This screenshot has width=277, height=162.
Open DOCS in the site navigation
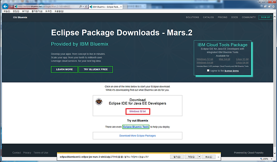tap(234, 17)
